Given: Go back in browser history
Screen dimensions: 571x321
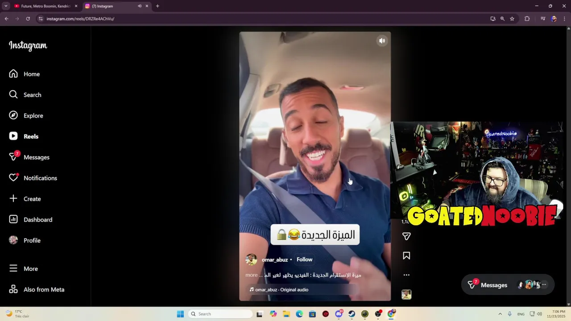Looking at the screenshot, I should click(x=6, y=19).
